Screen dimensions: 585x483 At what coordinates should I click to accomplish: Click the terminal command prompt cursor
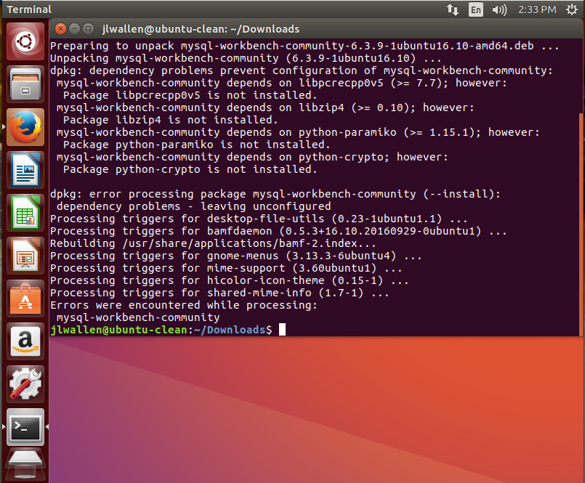282,330
